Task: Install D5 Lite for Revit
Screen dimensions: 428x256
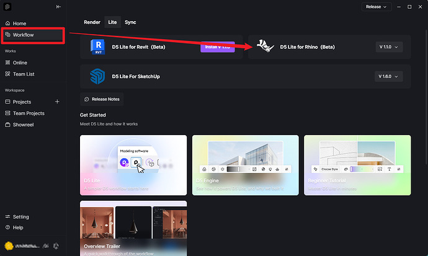Action: click(x=218, y=47)
